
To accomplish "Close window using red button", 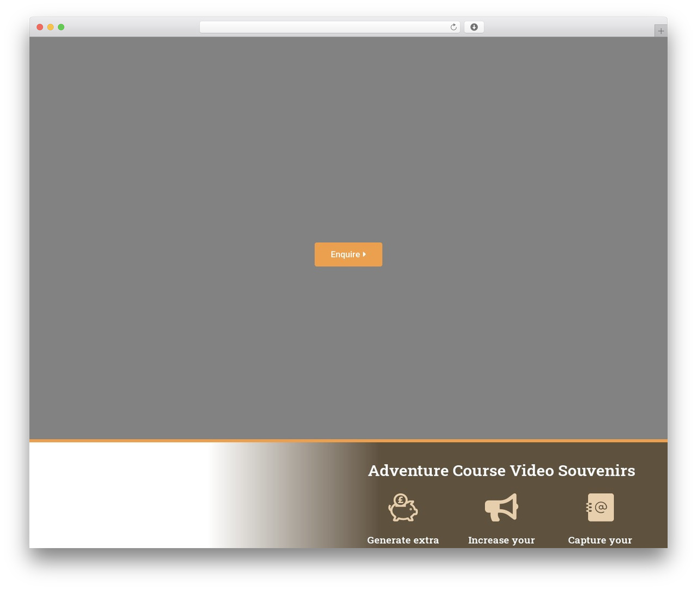I will (x=40, y=27).
